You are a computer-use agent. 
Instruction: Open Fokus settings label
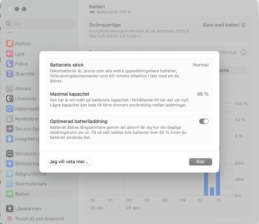point(22,64)
